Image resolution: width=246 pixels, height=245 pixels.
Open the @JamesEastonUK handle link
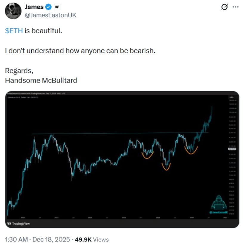click(50, 15)
